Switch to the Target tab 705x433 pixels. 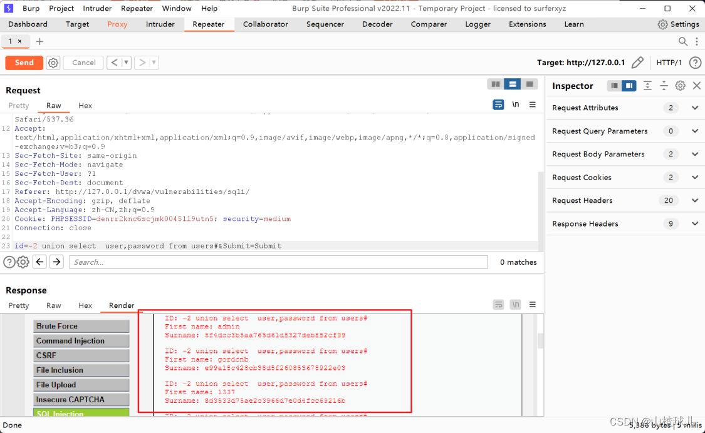[77, 24]
